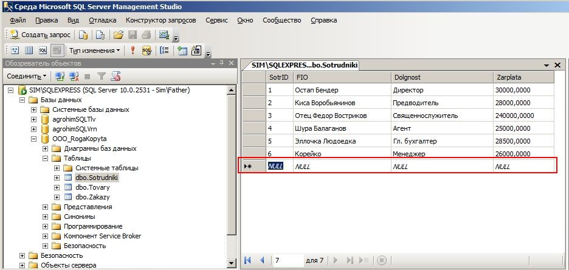The height and width of the screenshot is (270, 569).
Task: Click the connect Object Explorer icon
Action: click(60, 76)
